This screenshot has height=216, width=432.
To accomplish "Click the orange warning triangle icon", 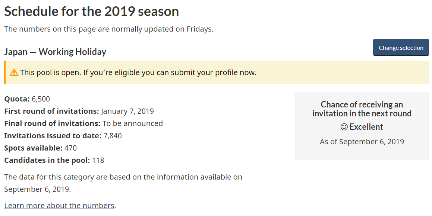I will (x=14, y=72).
